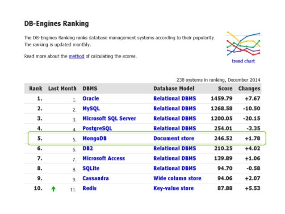Click the Document store model link

coord(174,138)
